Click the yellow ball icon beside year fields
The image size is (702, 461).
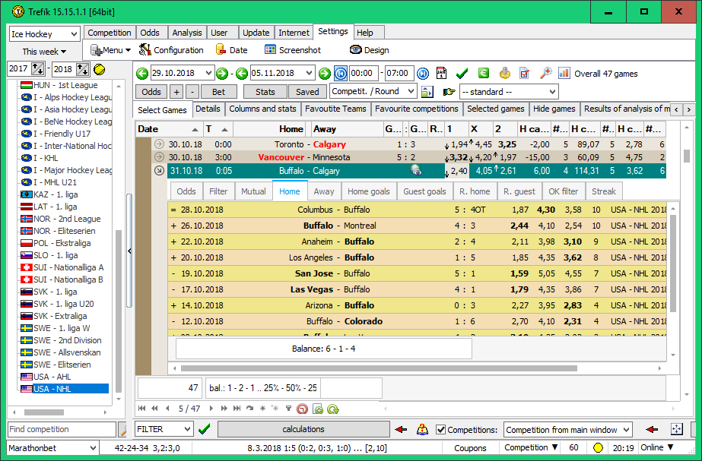[100, 69]
